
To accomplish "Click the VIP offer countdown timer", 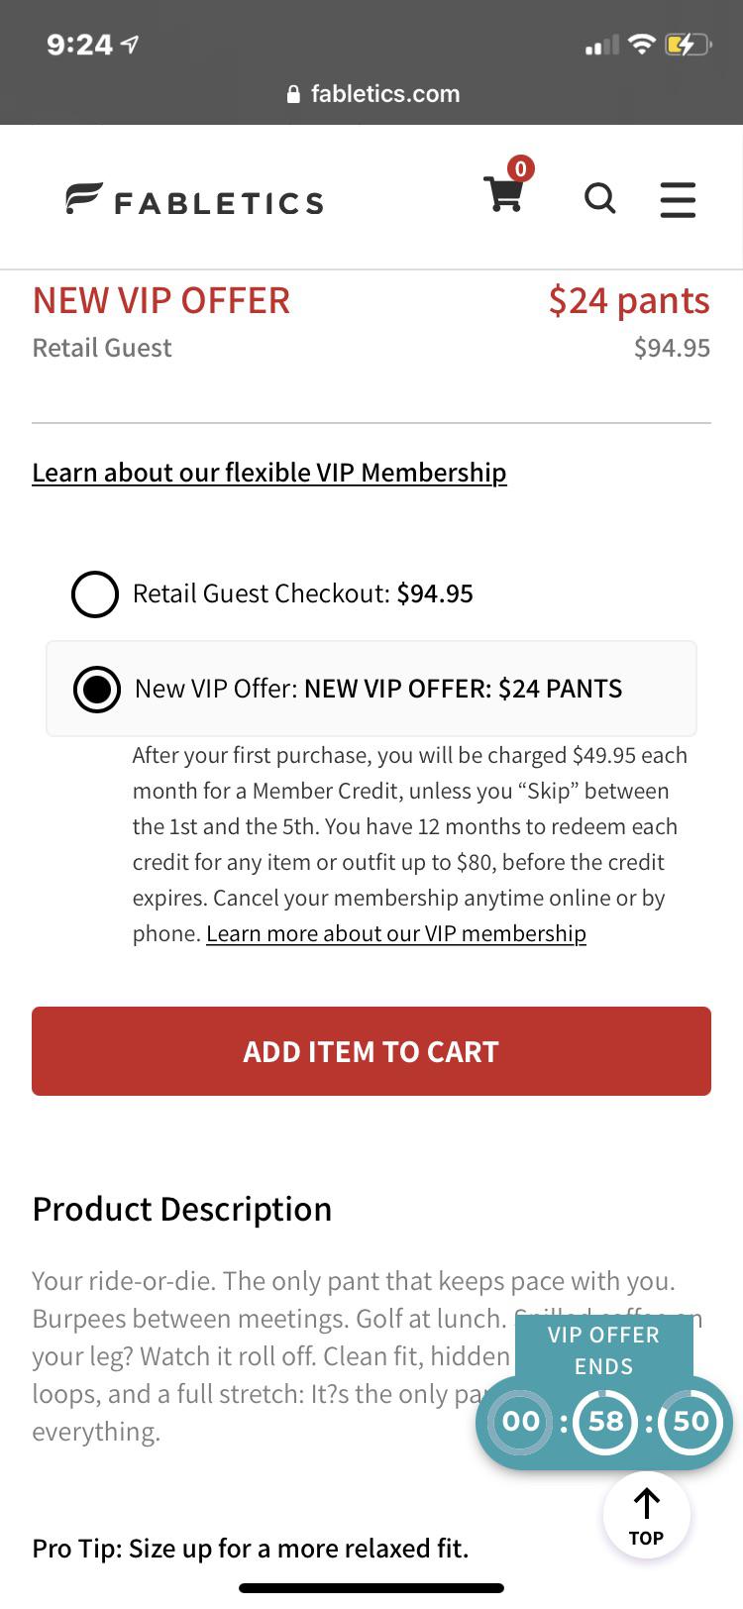I will click(604, 1422).
